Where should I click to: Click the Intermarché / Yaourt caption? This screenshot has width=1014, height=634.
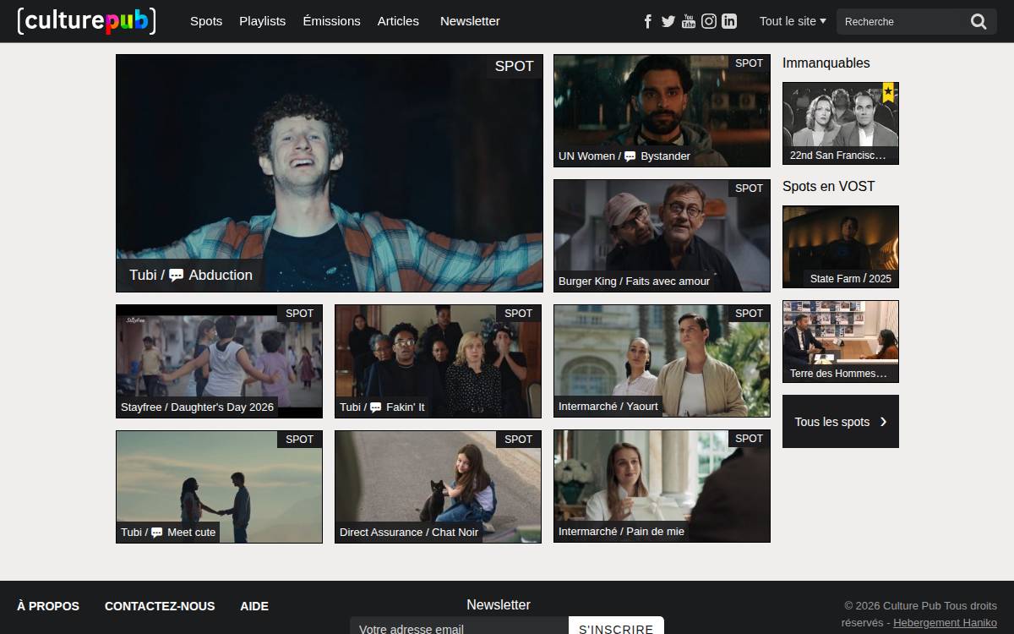608,407
